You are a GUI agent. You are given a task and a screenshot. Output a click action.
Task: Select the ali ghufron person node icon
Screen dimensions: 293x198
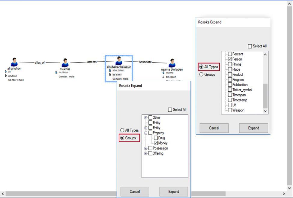14,62
